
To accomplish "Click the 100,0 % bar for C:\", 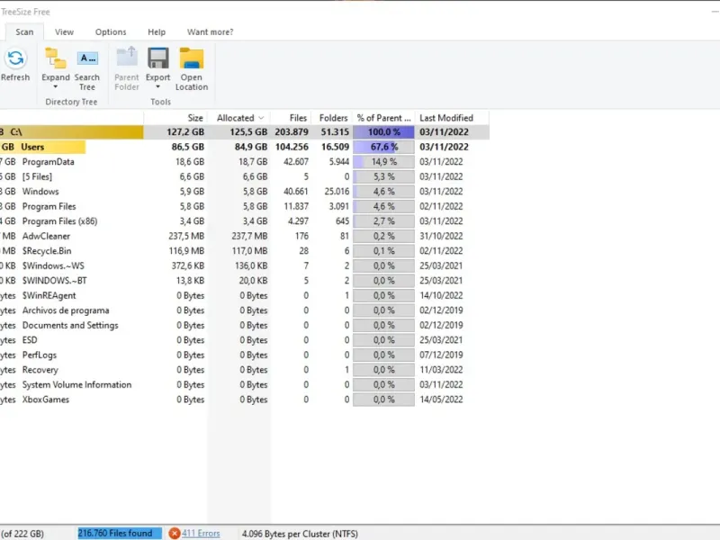I will pos(384,131).
